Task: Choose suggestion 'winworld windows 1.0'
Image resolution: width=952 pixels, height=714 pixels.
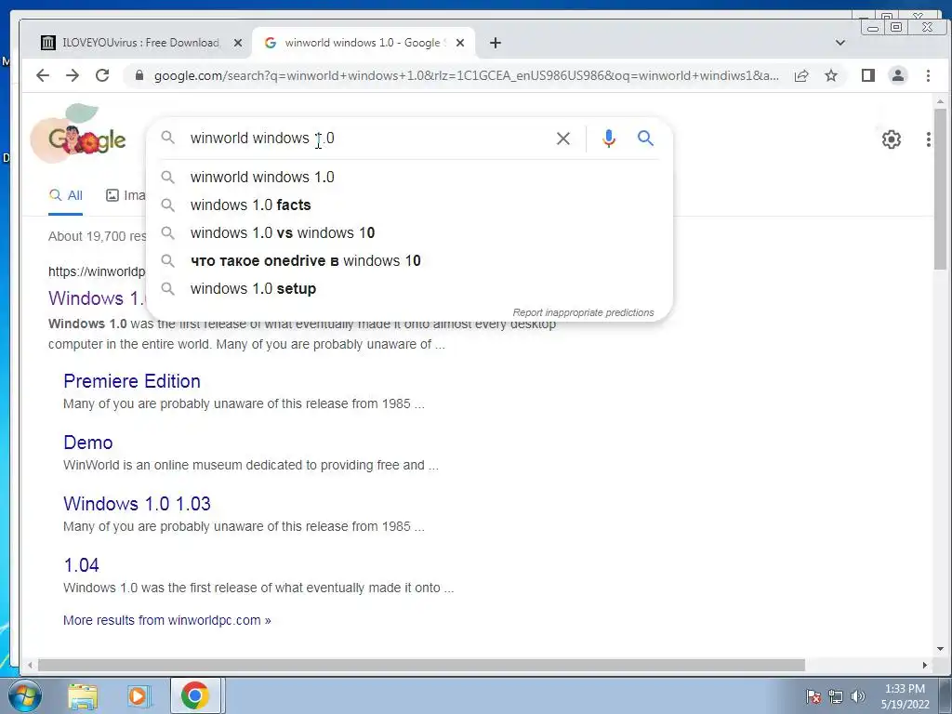Action: (410, 178)
